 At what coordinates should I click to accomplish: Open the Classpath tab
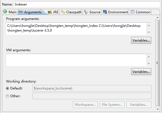pos(71,12)
